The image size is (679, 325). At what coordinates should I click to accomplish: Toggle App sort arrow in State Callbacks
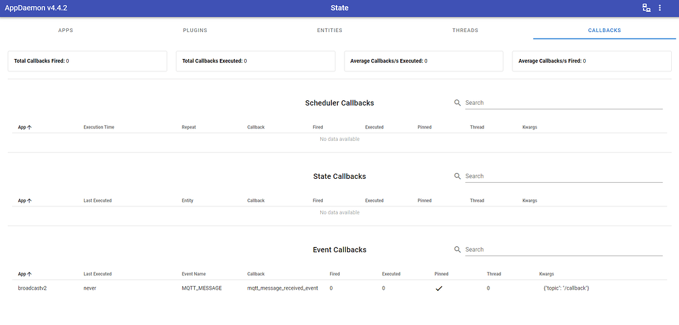click(30, 201)
